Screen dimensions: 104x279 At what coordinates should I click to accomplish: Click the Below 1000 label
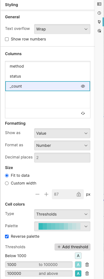[x=16, y=256]
